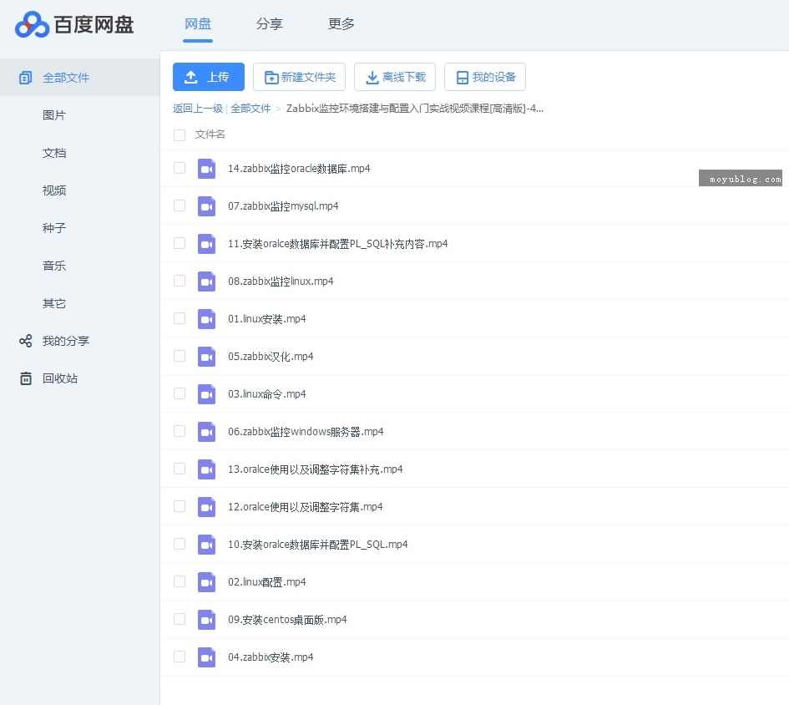Open the 更多 dropdown in the top bar
The image size is (789, 705).
tap(341, 25)
